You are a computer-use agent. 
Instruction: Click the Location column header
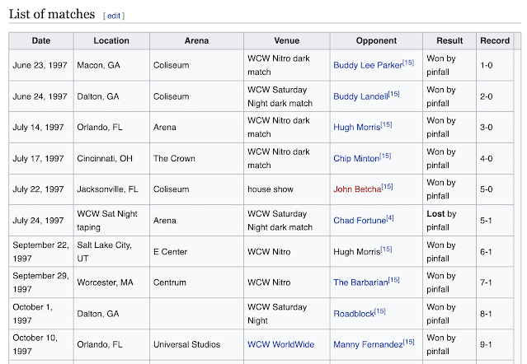(x=111, y=41)
